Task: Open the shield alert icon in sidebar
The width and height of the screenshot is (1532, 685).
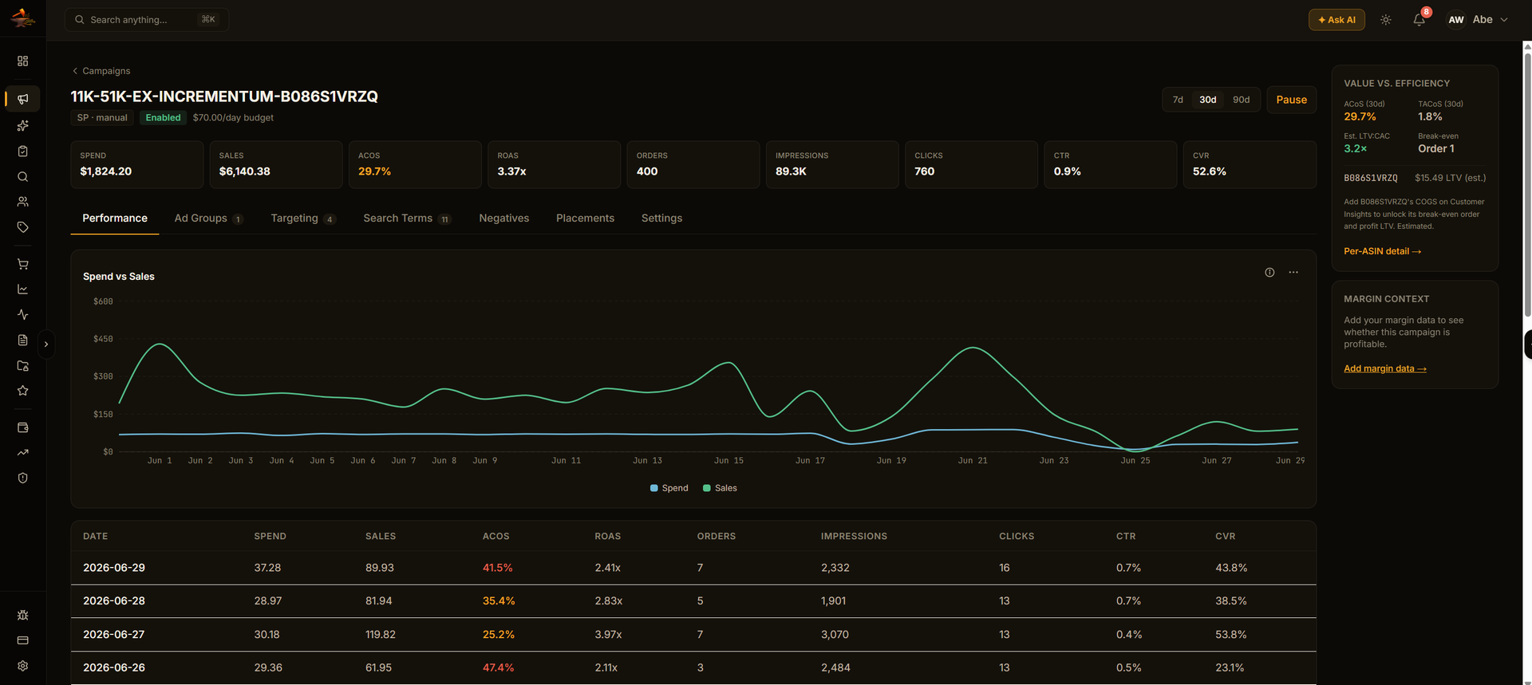Action: point(22,478)
